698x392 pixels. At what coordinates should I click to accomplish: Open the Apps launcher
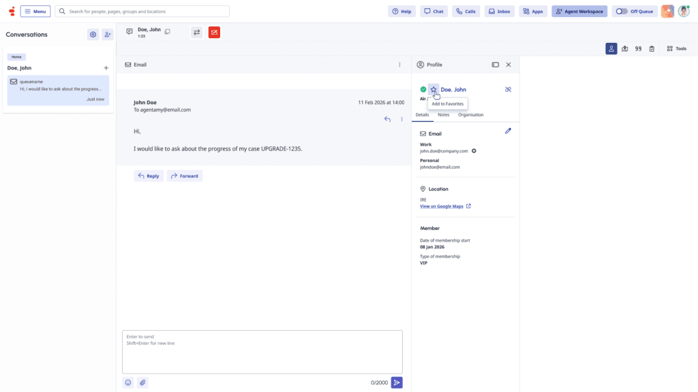pos(533,11)
